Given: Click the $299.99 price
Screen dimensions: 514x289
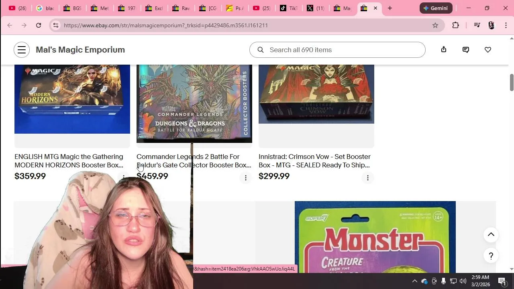Looking at the screenshot, I should pyautogui.click(x=274, y=176).
